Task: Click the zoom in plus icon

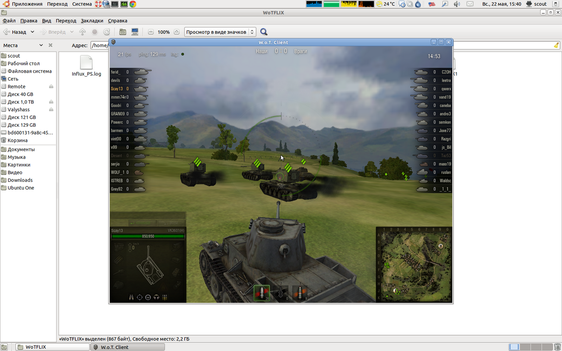Action: pyautogui.click(x=177, y=32)
